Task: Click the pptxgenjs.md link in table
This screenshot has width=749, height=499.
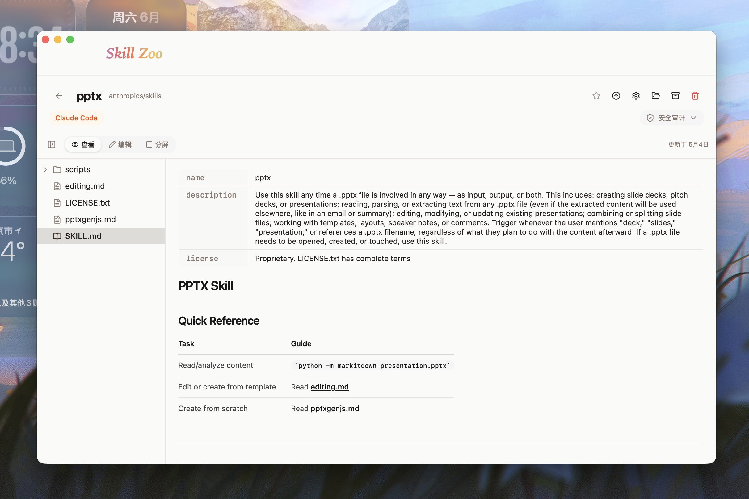Action: (x=335, y=408)
